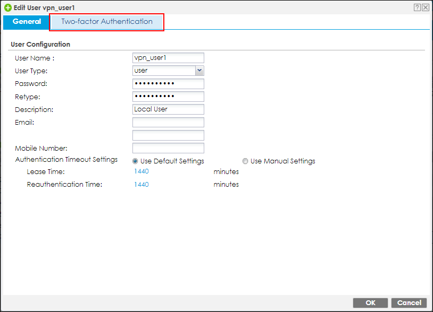Click the Reauthentication Time label
The height and width of the screenshot is (312, 433).
click(64, 185)
